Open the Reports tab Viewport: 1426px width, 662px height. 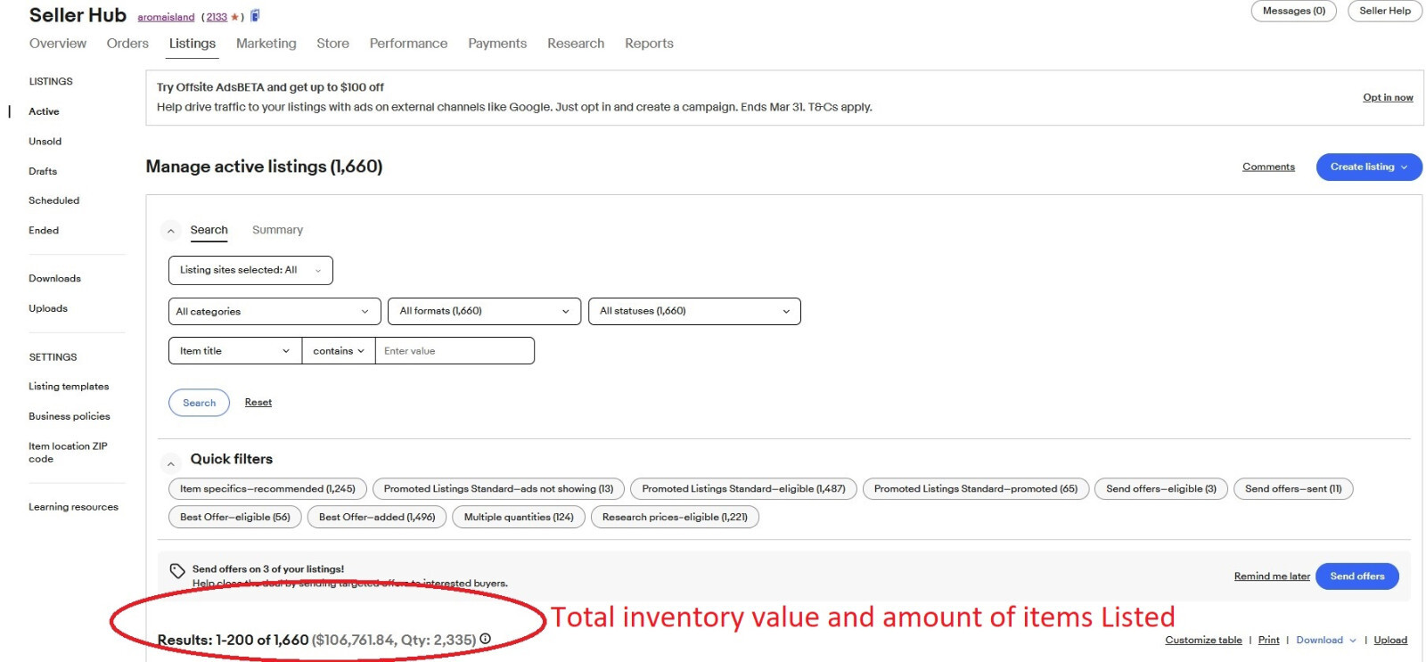[650, 44]
